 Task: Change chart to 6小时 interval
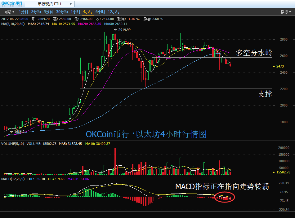pyautogui.click(x=100, y=12)
